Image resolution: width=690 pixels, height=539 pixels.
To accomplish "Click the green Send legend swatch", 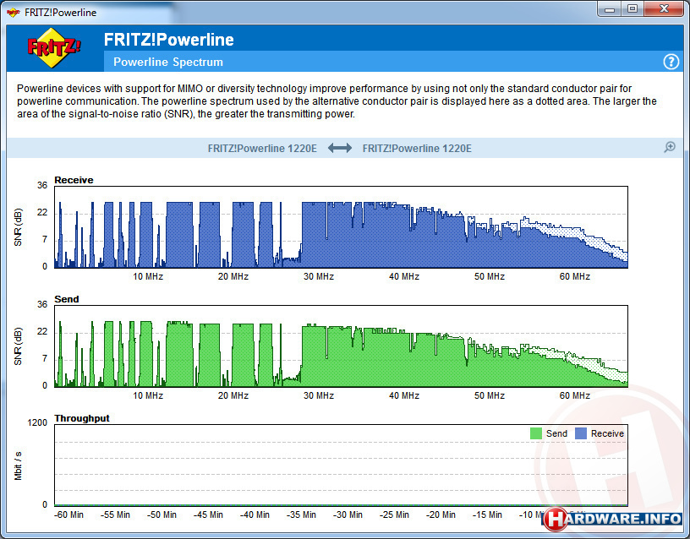I will [535, 433].
